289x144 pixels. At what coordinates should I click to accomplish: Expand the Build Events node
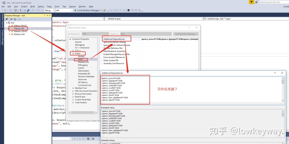pos(73,97)
